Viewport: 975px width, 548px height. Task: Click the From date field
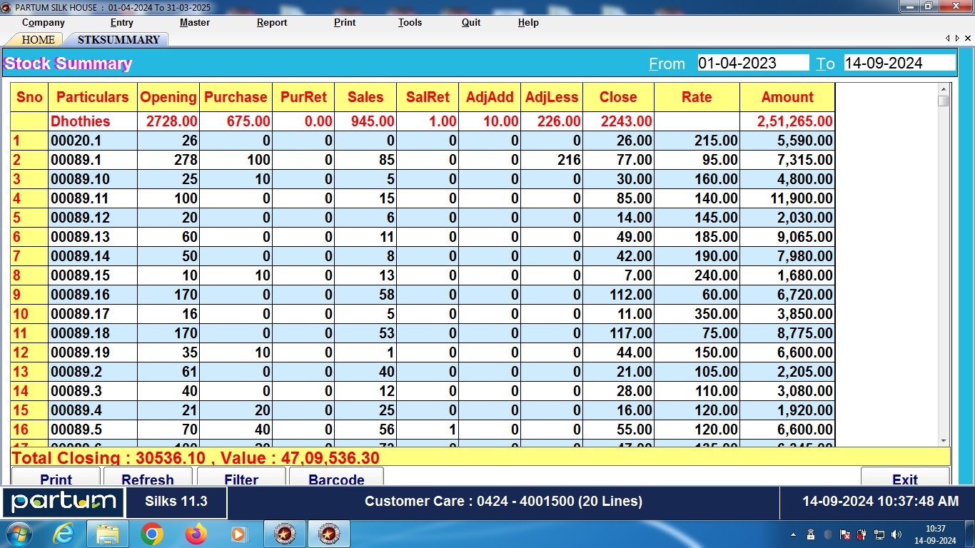pos(753,63)
